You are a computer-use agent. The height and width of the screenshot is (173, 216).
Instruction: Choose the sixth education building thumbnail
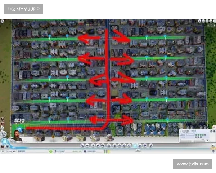[x=109, y=137]
